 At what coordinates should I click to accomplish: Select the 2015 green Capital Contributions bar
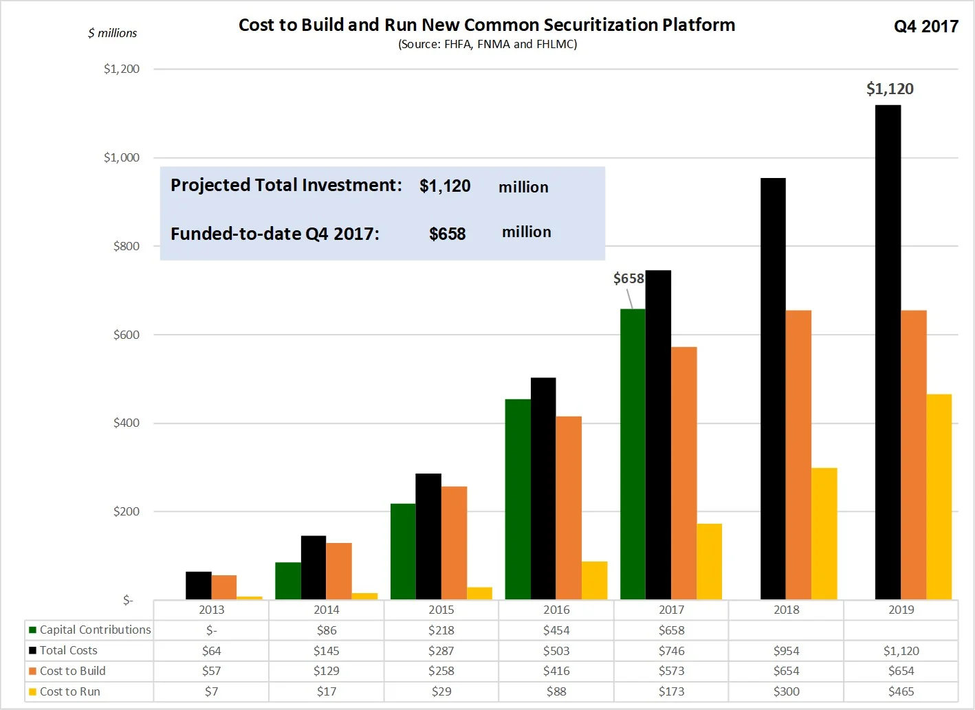pos(403,551)
